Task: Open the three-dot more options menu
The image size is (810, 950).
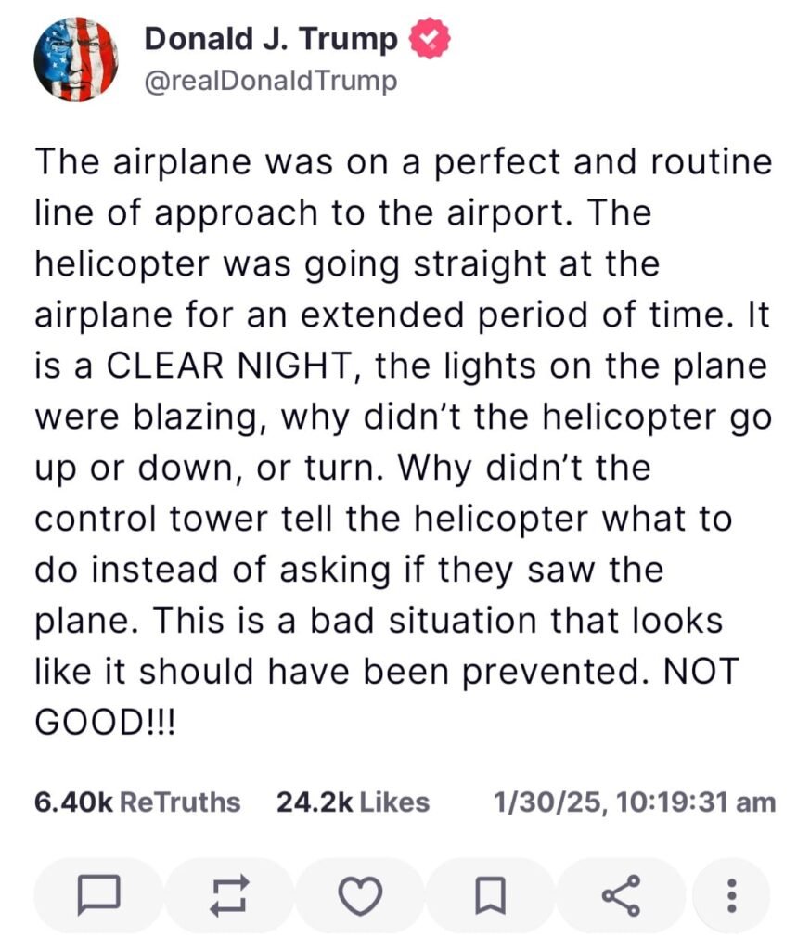Action: [x=731, y=895]
